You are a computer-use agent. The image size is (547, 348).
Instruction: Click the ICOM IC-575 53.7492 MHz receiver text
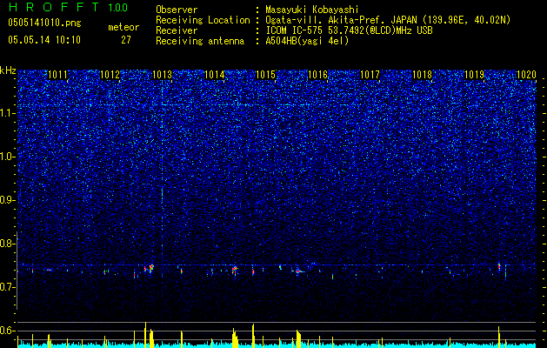pyautogui.click(x=349, y=30)
